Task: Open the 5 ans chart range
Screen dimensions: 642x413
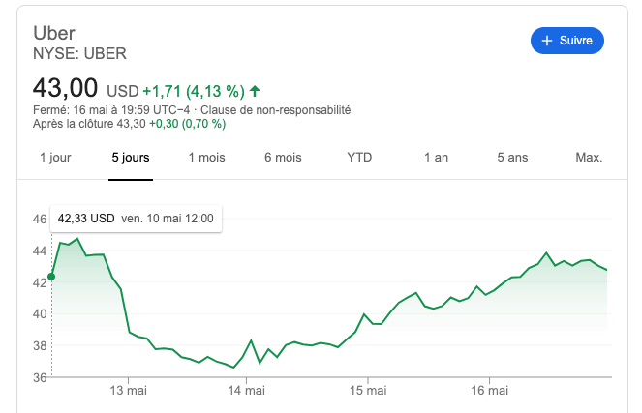Action: coord(512,158)
